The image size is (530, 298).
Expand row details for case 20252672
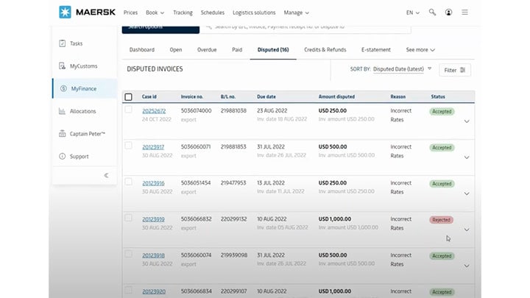467,121
